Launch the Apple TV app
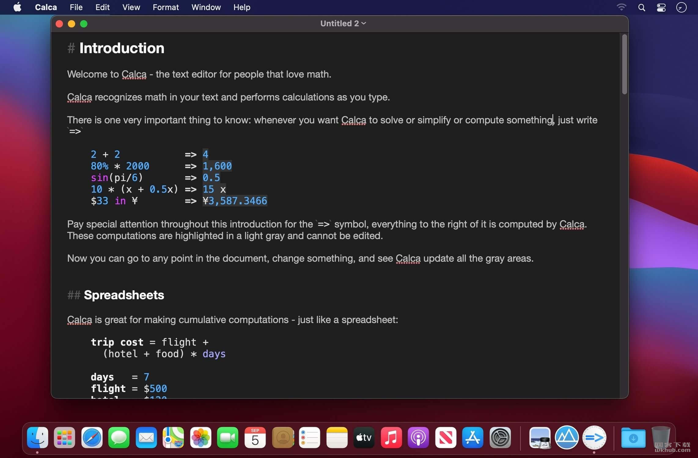 pyautogui.click(x=364, y=438)
